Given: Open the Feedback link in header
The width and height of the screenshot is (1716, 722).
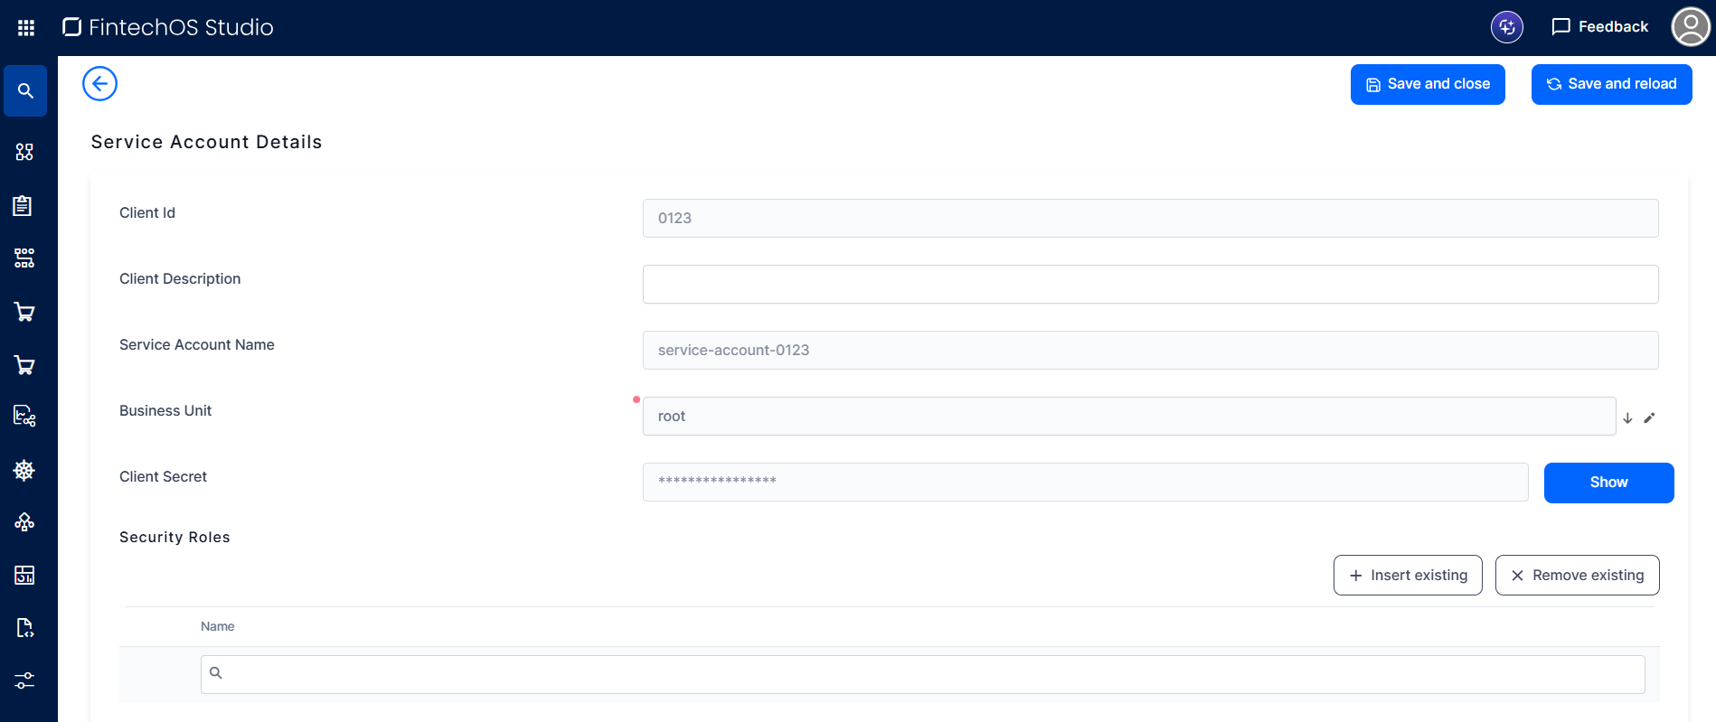Looking at the screenshot, I should pyautogui.click(x=1599, y=27).
